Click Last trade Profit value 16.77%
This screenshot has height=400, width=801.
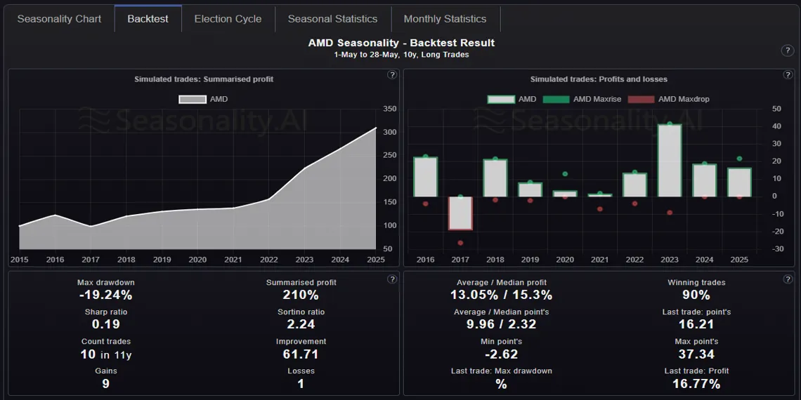696,384
